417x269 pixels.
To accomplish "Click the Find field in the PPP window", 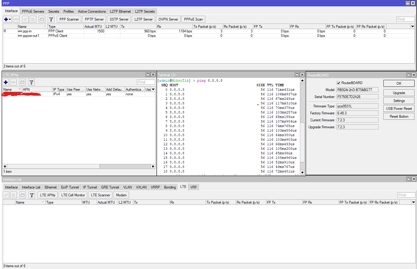I will [405, 19].
